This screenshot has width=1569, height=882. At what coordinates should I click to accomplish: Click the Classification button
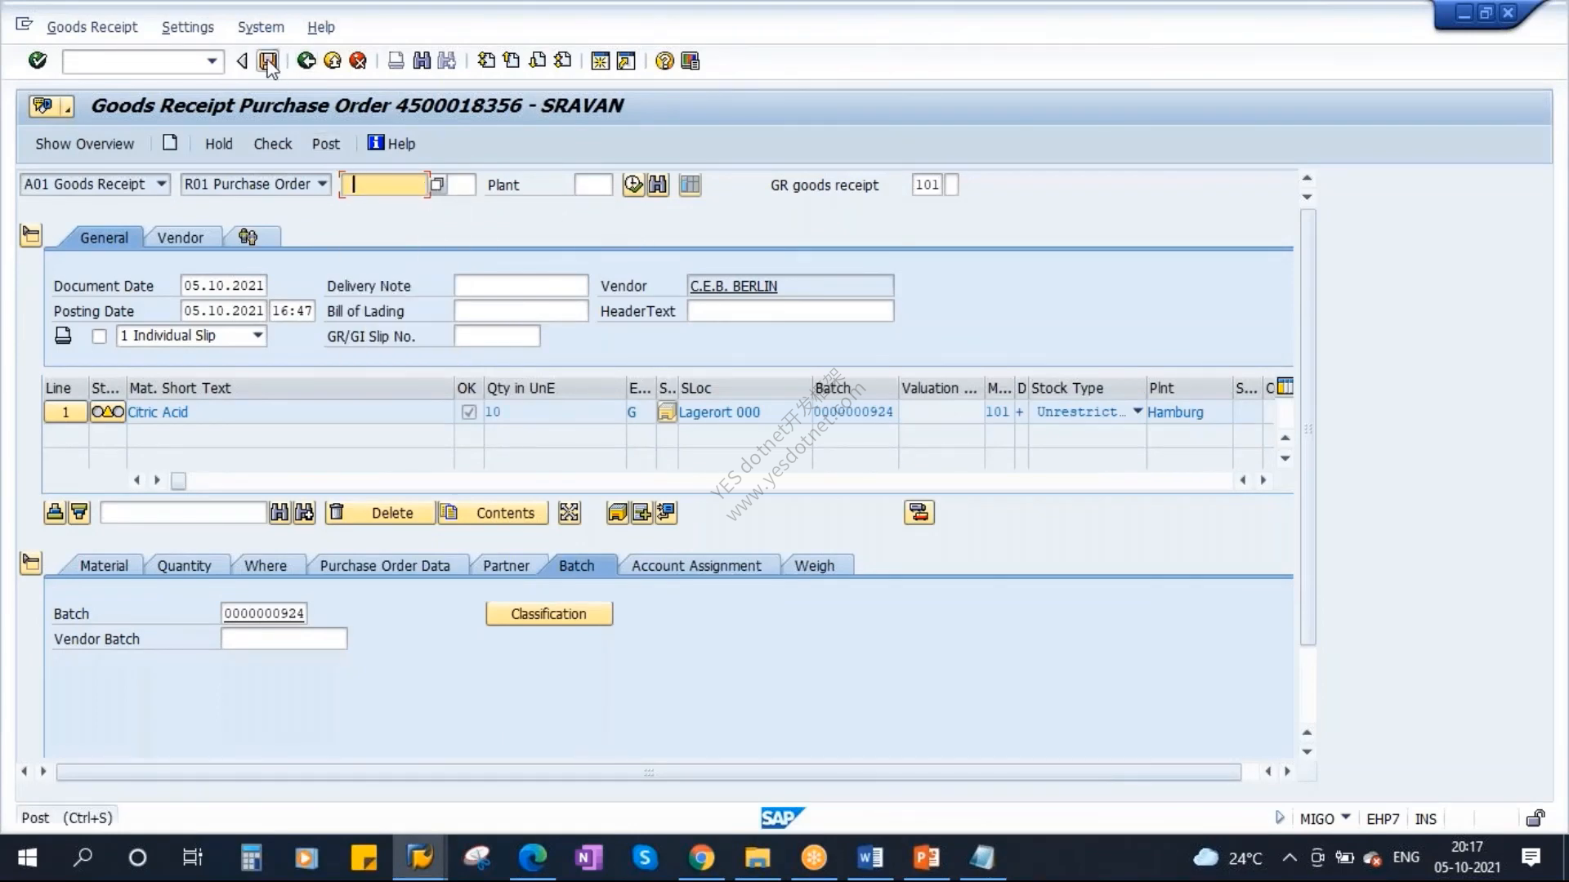point(549,614)
